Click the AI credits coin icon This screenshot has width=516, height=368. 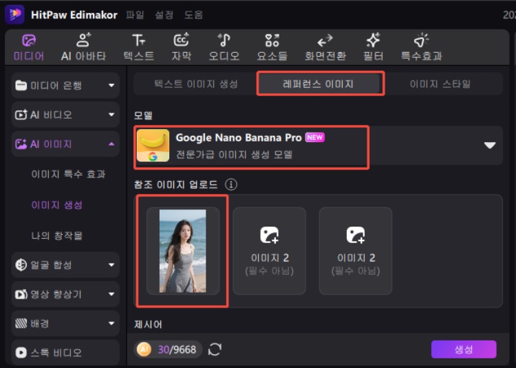click(x=144, y=349)
